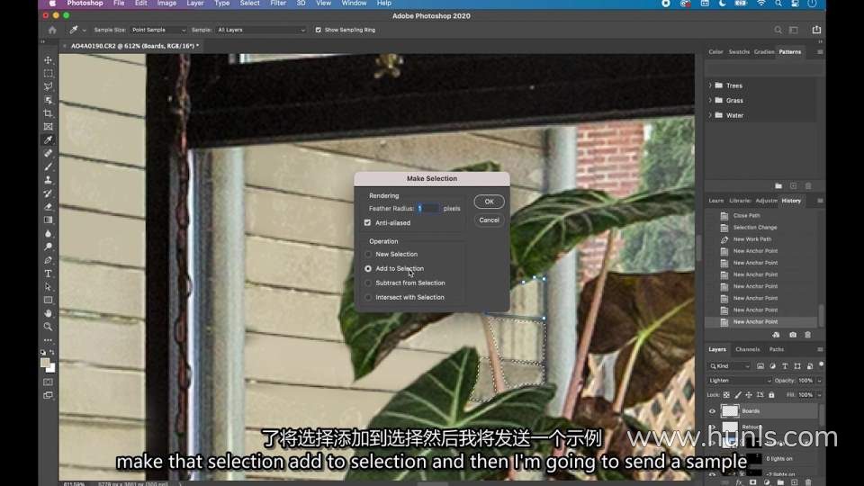This screenshot has height=486, width=864.
Task: Select the Crop tool
Action: pos(49,113)
